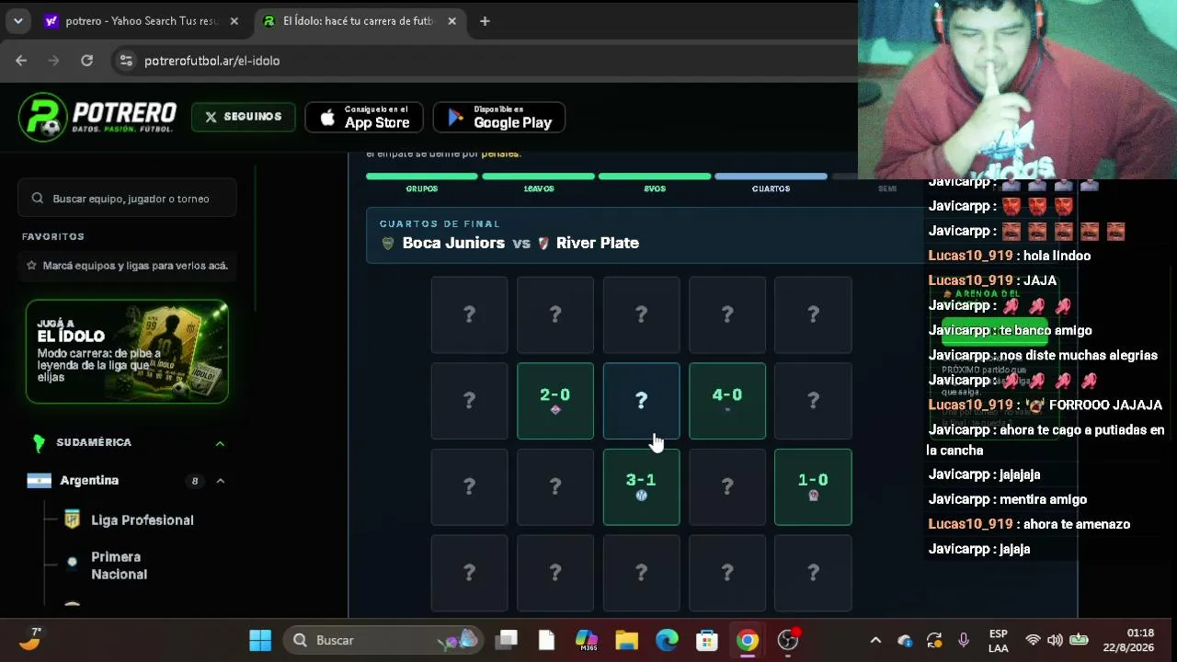Open Primera Nacional in the sidebar
The image size is (1177, 662).
120,565
